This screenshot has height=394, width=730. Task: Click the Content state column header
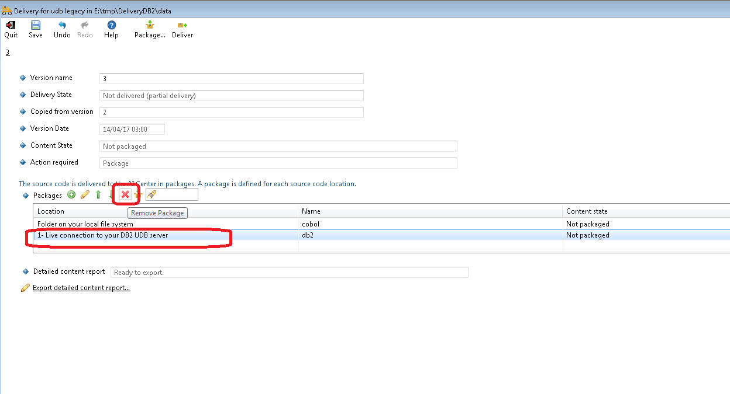[x=587, y=211]
